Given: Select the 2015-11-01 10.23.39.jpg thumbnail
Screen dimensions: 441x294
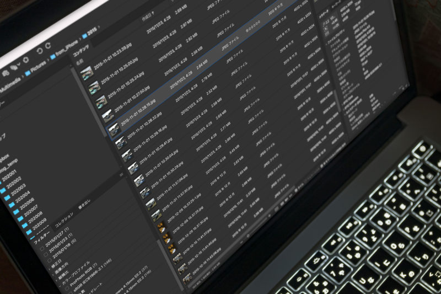Looking at the screenshot, I should pyautogui.click(x=85, y=74).
